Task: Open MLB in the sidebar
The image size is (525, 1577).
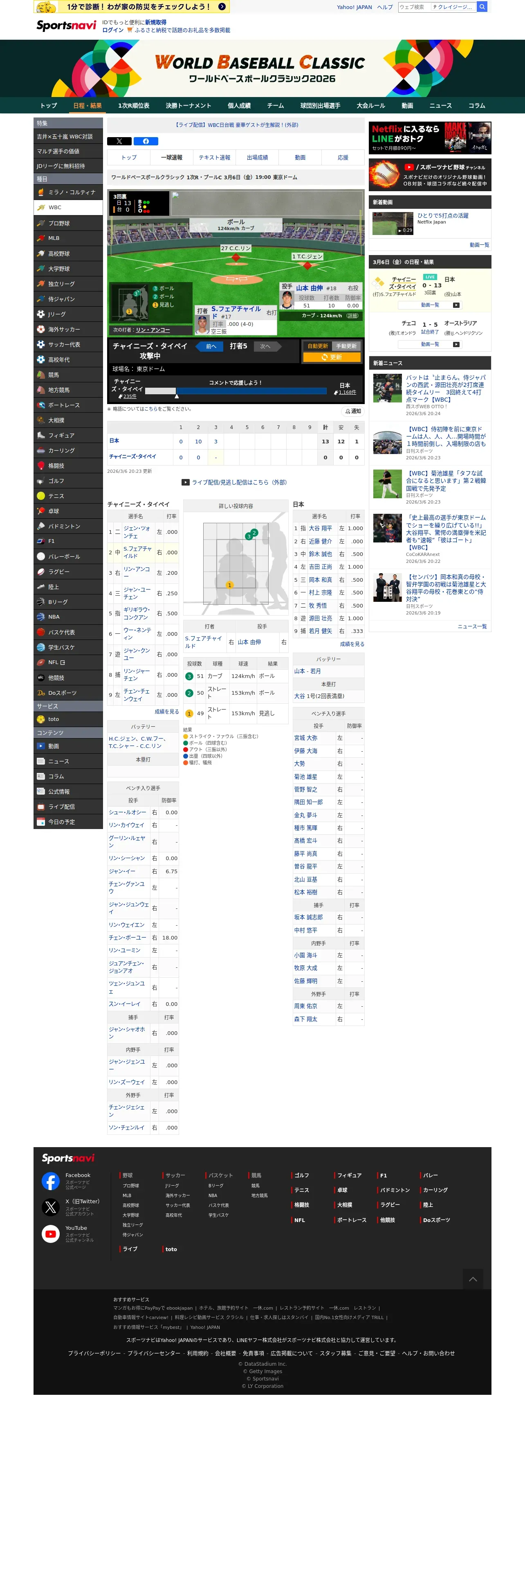Action: pyautogui.click(x=68, y=238)
